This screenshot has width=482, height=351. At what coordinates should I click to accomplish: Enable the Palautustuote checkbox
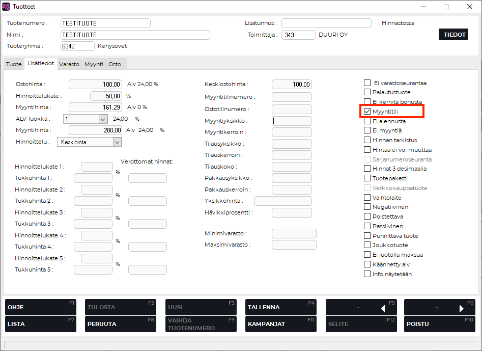click(x=367, y=92)
